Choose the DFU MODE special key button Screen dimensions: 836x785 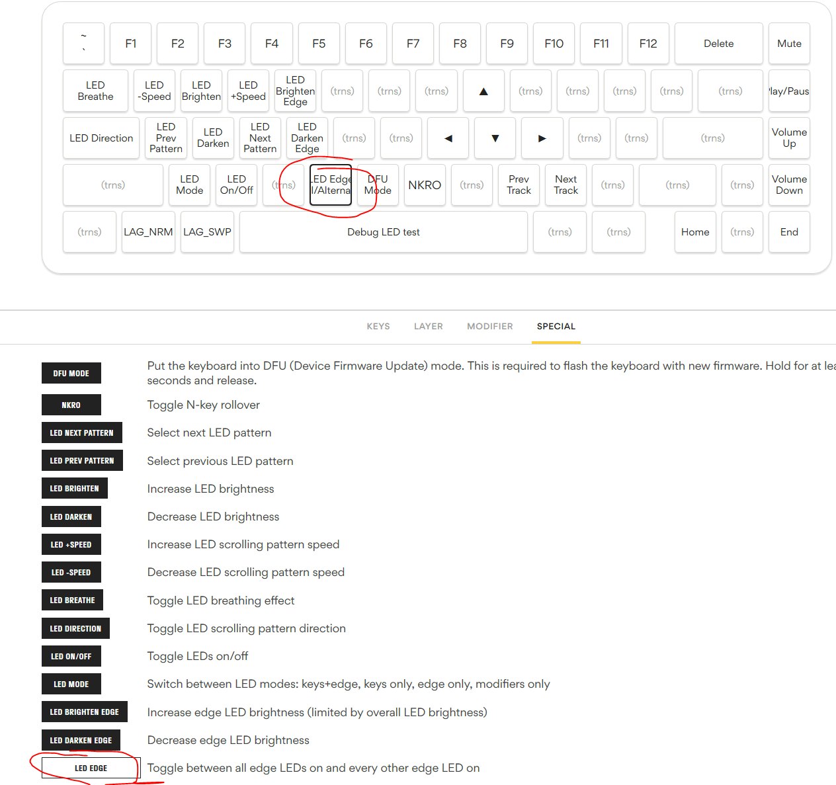(71, 373)
